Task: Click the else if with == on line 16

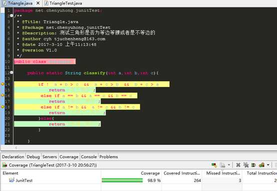Action: (x=75, y=95)
